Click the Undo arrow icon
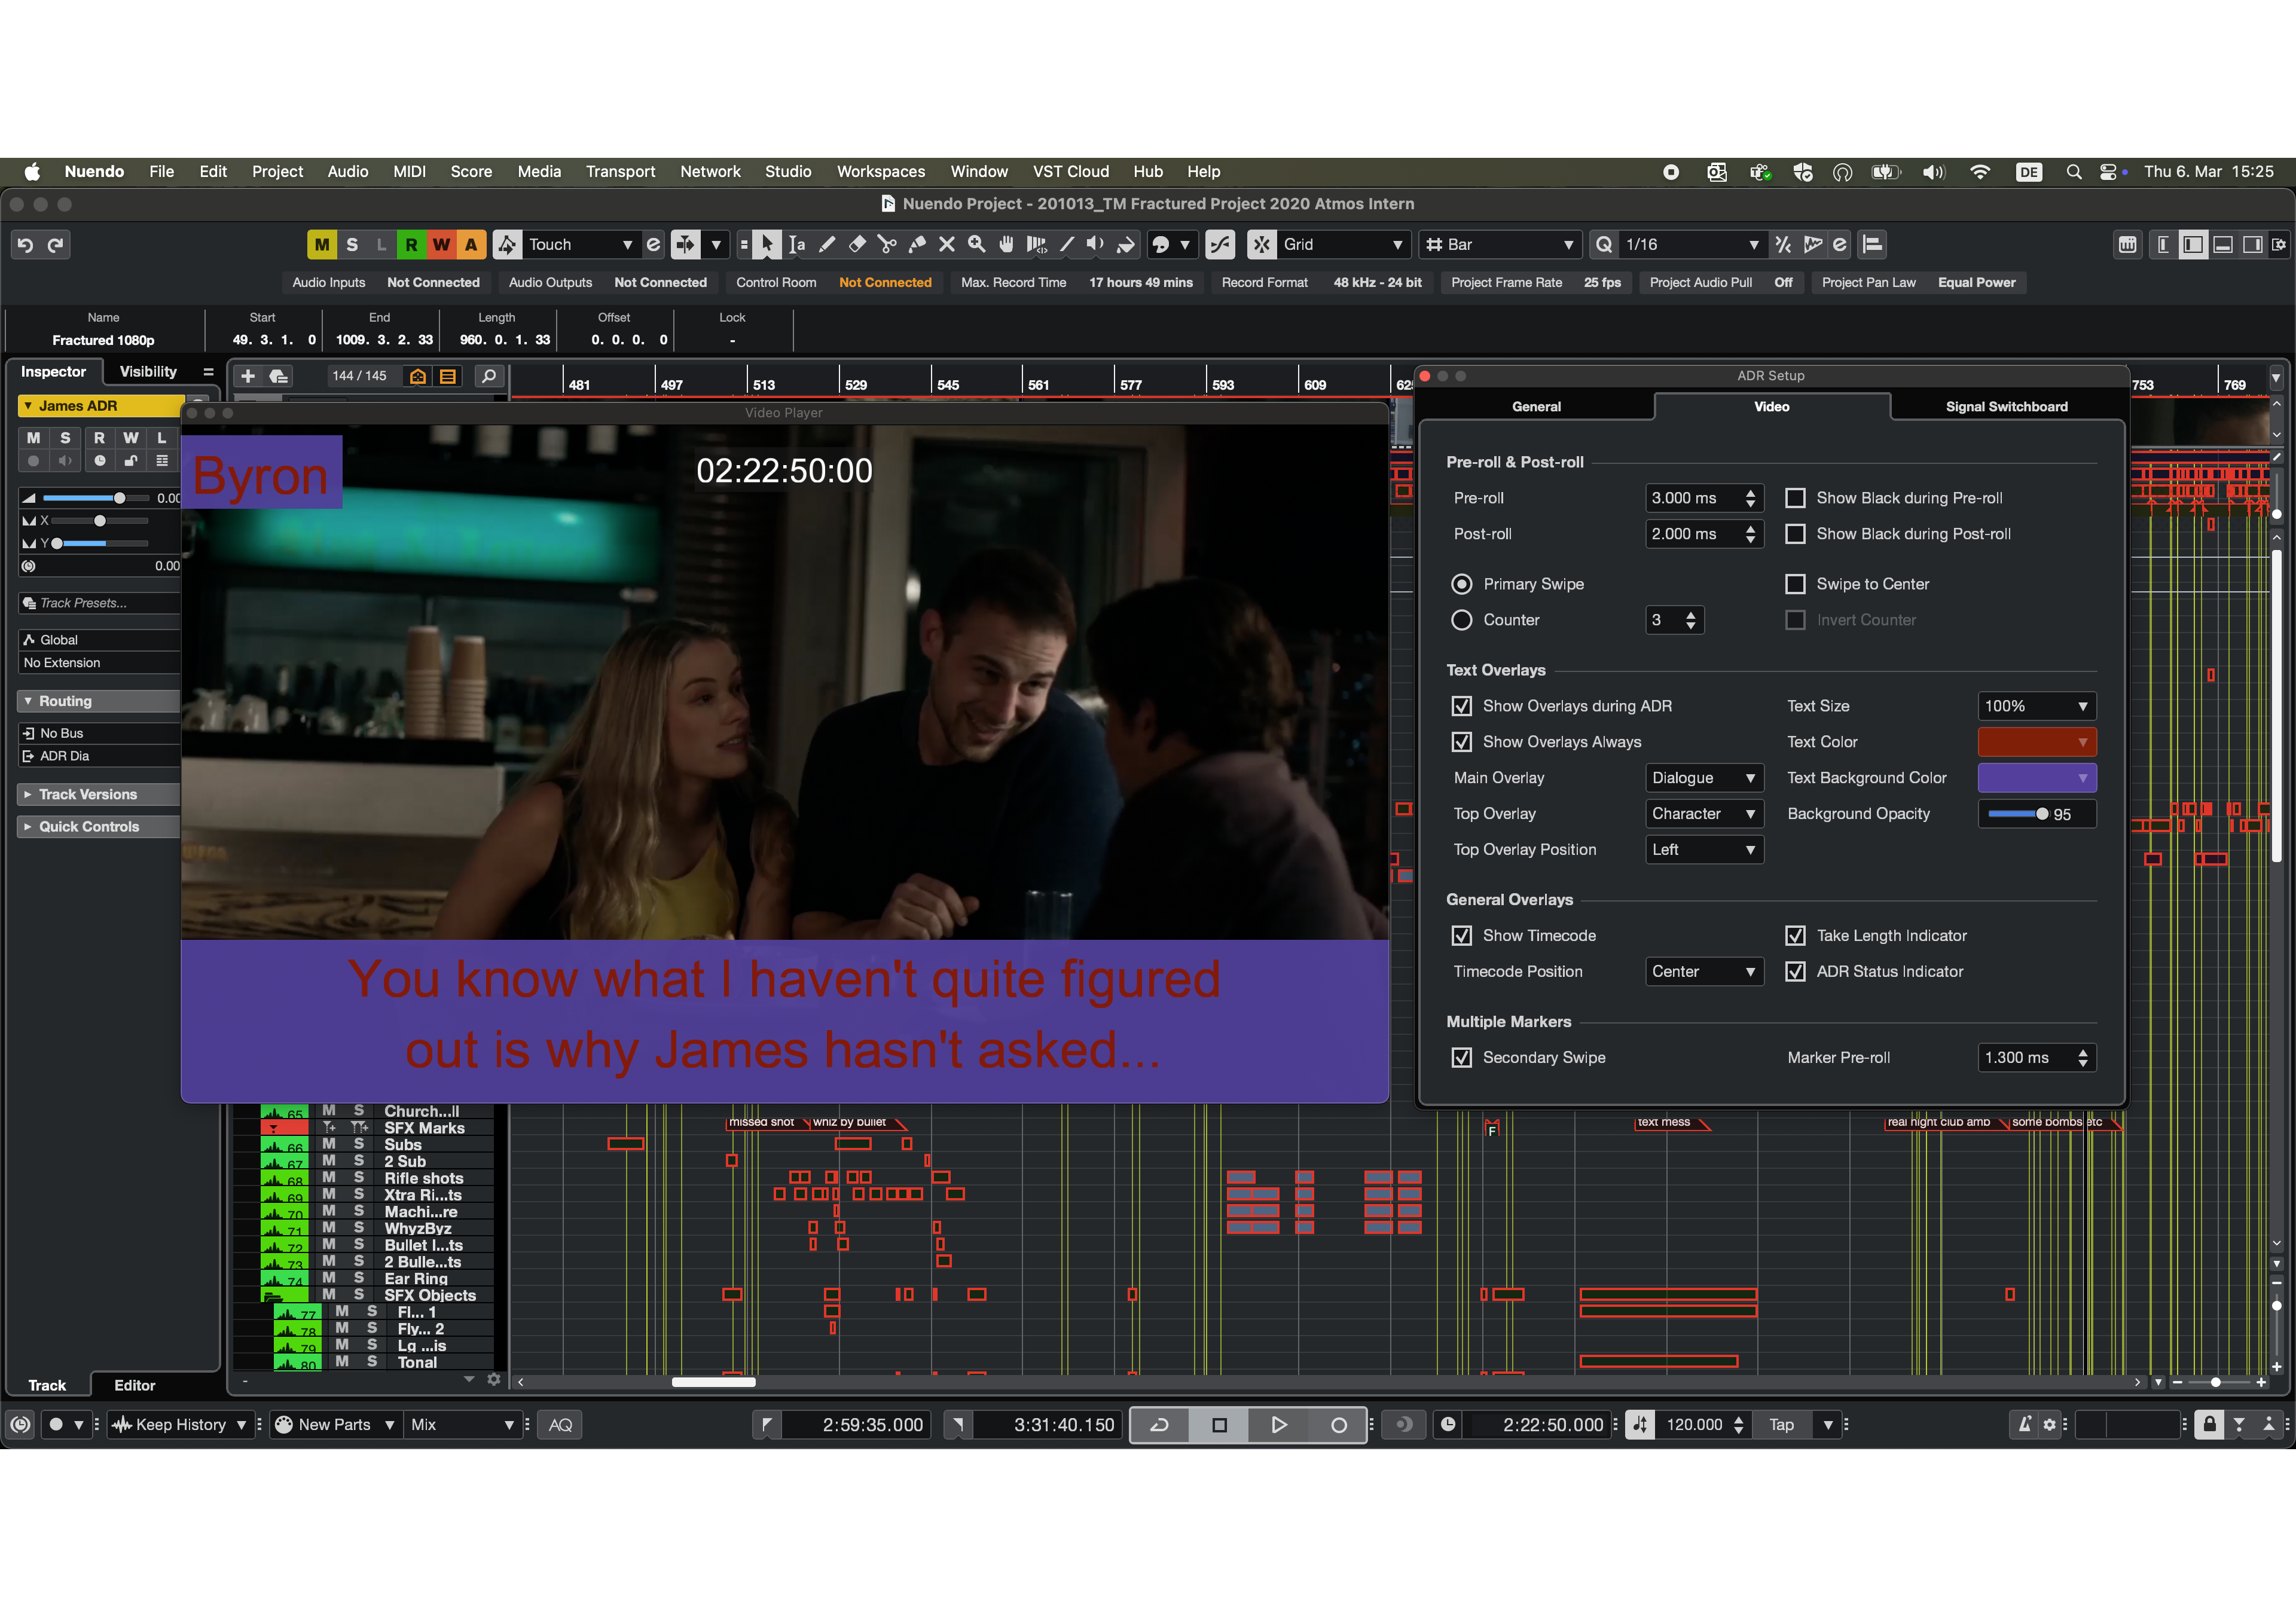This screenshot has width=2296, height=1607. click(25, 244)
